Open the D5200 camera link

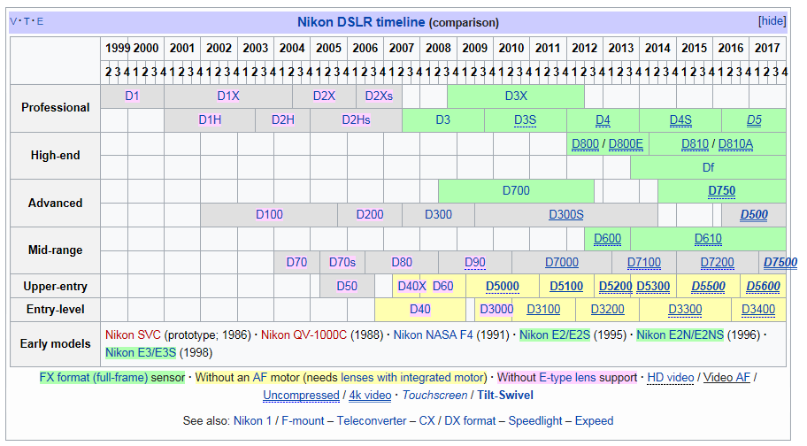coord(616,286)
